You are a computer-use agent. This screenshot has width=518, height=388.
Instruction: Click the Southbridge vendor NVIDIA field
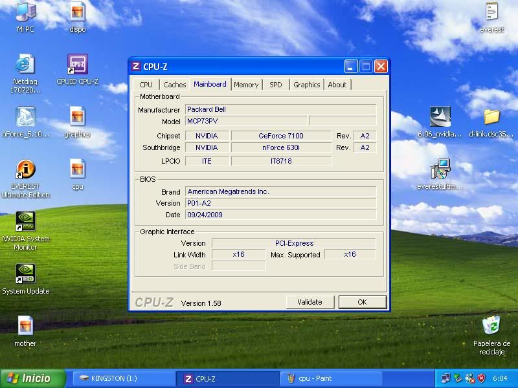pyautogui.click(x=207, y=147)
